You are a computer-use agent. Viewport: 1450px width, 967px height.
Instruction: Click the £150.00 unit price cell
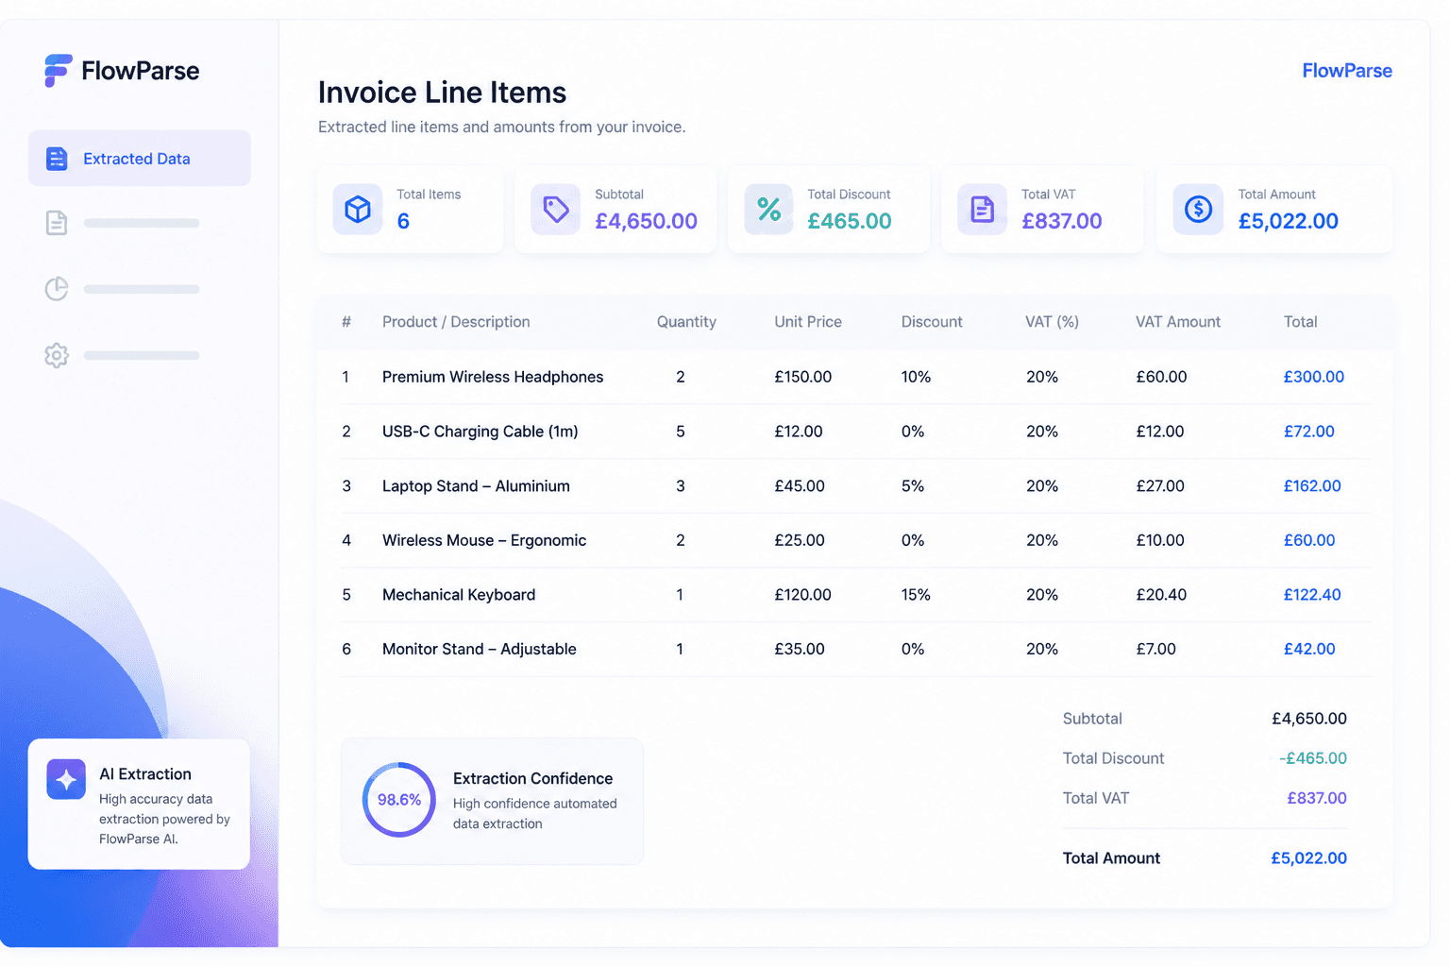(803, 377)
